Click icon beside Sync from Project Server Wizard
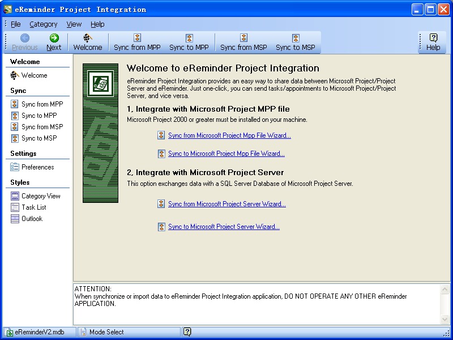This screenshot has height=340, width=453. [x=161, y=204]
